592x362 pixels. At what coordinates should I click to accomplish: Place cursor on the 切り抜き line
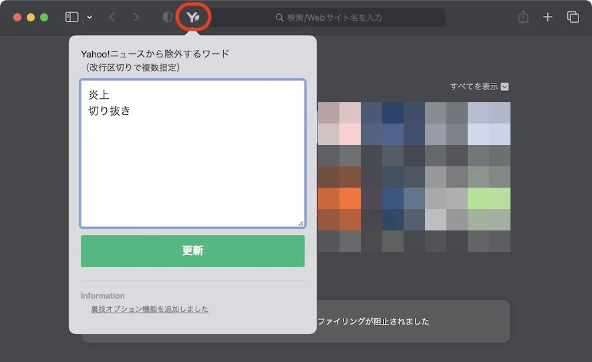[110, 111]
